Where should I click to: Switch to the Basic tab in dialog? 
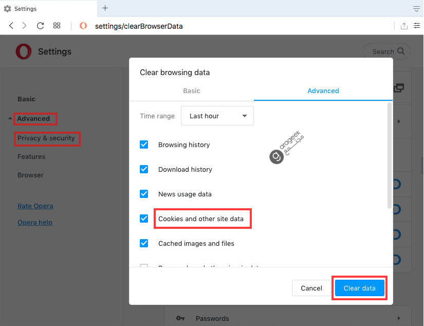192,90
